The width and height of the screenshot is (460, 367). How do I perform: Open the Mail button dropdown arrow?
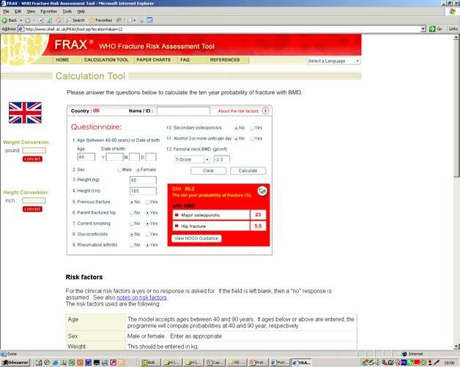click(135, 20)
